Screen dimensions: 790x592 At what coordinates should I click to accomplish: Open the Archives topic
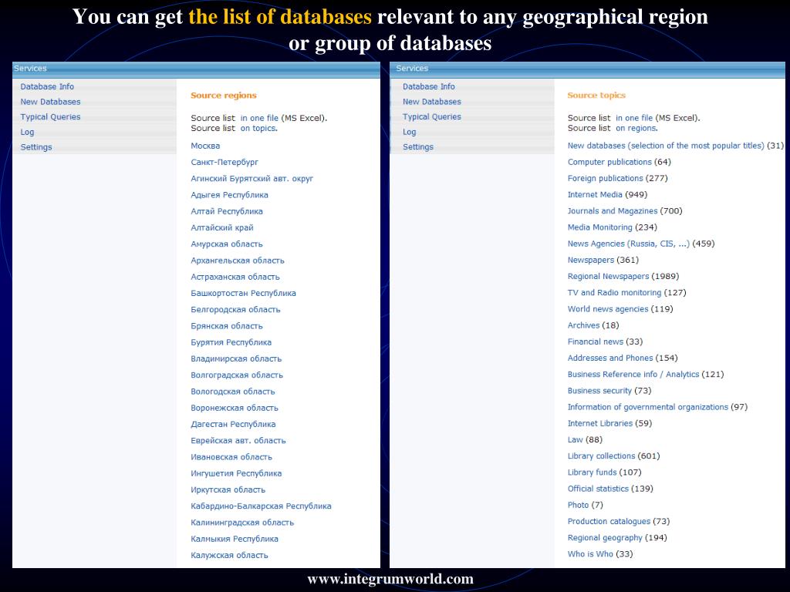click(x=583, y=325)
